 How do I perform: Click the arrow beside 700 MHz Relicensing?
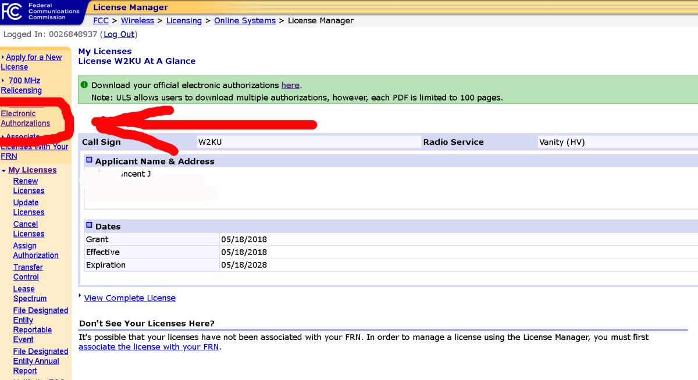tap(3, 80)
